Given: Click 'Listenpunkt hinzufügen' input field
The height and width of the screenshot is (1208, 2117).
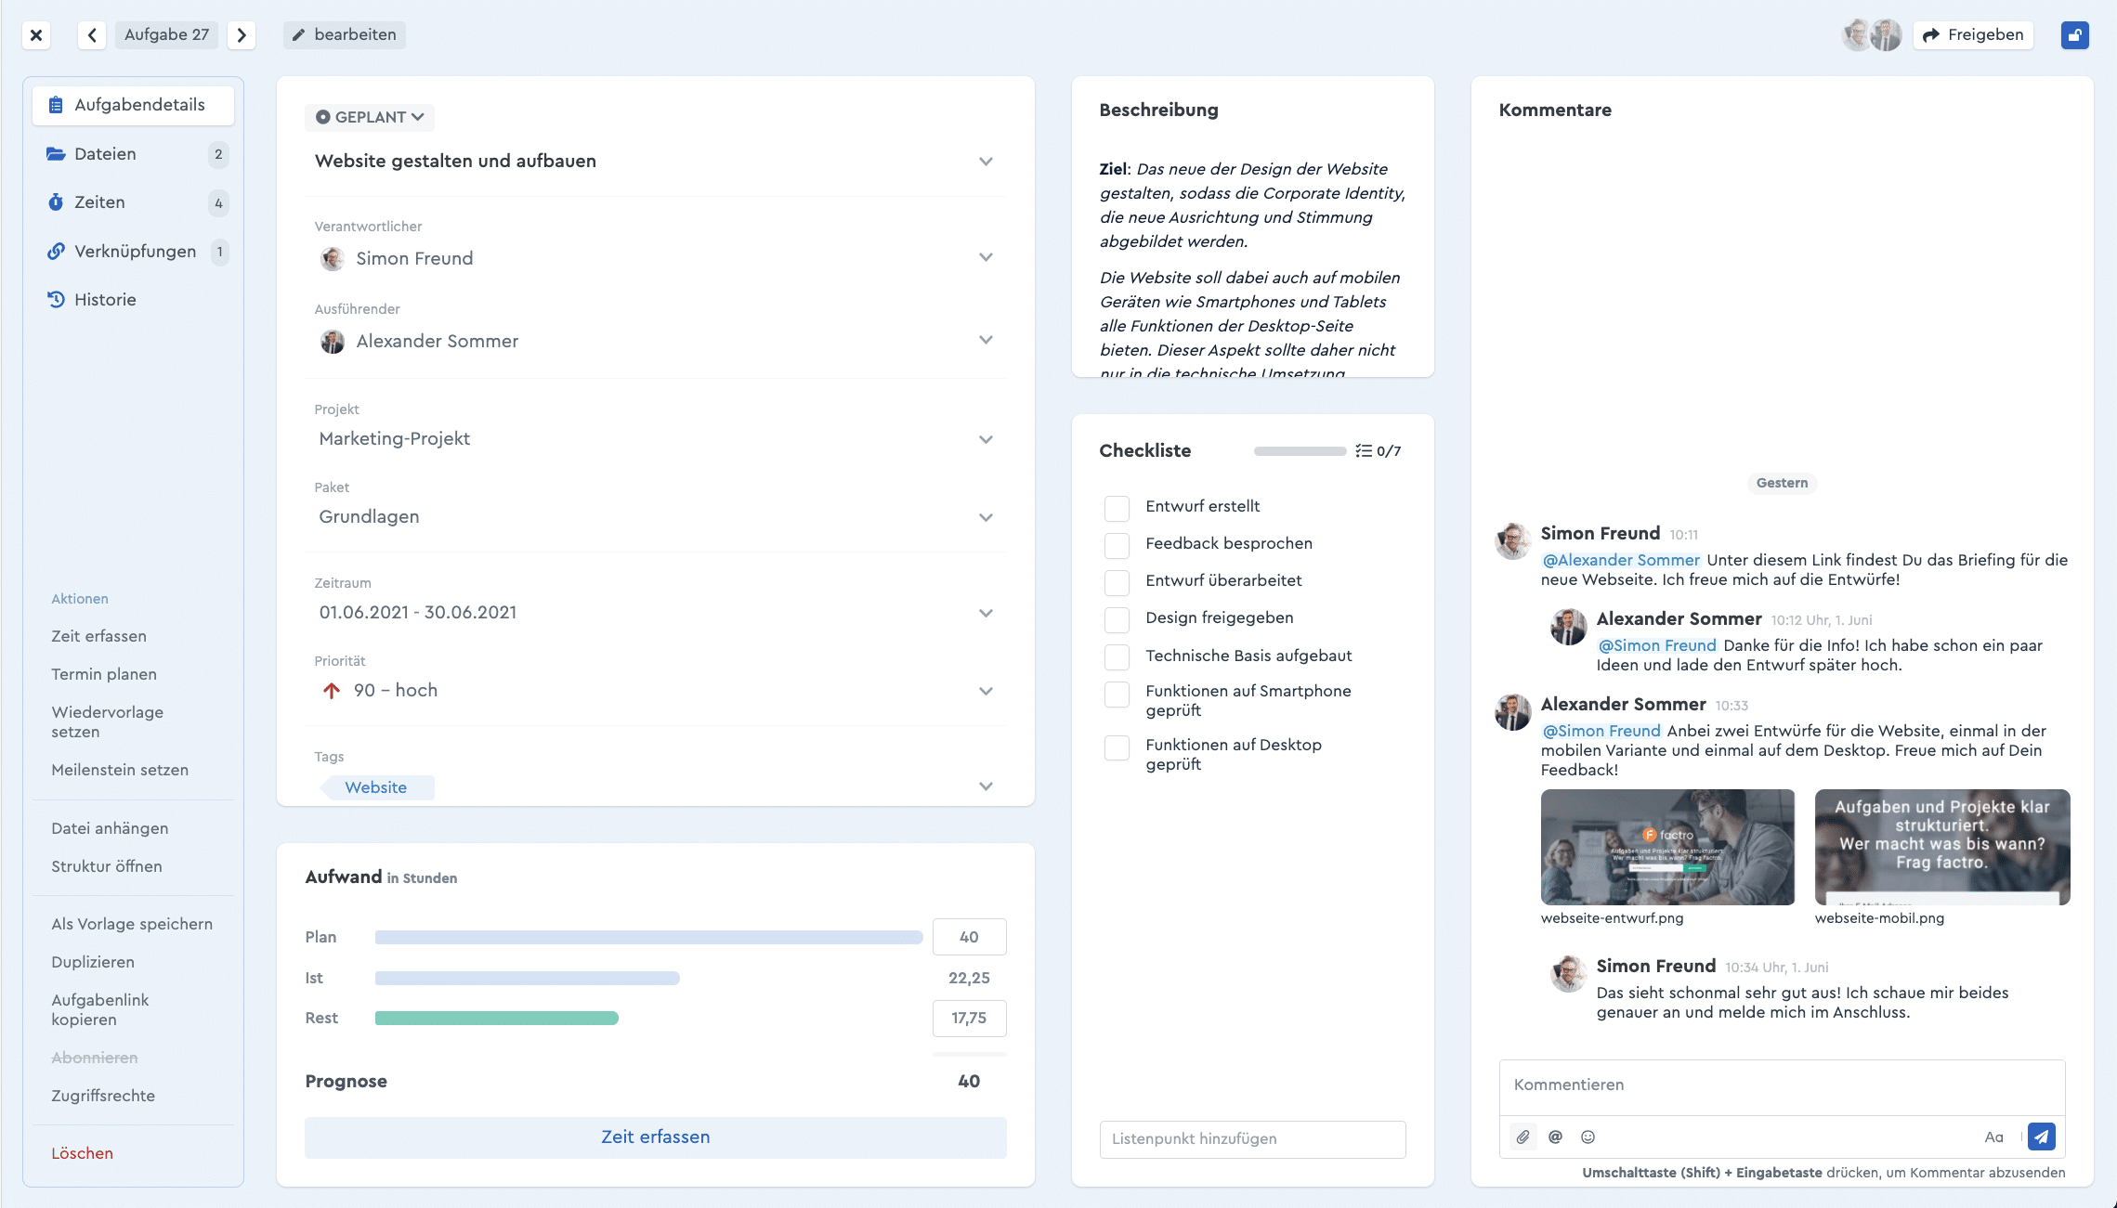Looking at the screenshot, I should (1252, 1139).
